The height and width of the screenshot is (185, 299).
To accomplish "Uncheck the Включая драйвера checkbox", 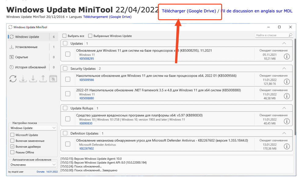I will (x=12, y=146).
